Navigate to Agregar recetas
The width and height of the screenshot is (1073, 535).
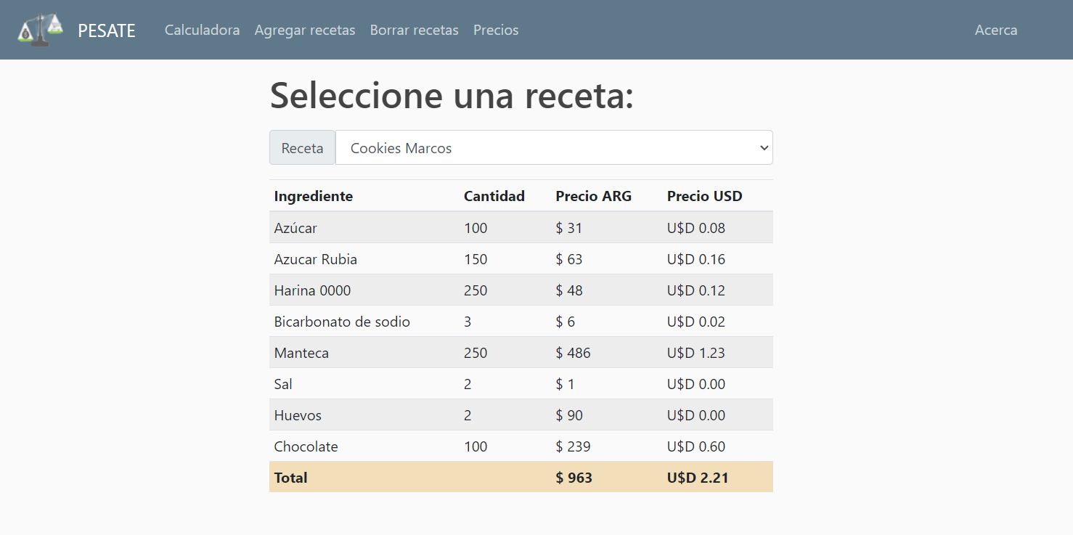pyautogui.click(x=305, y=30)
